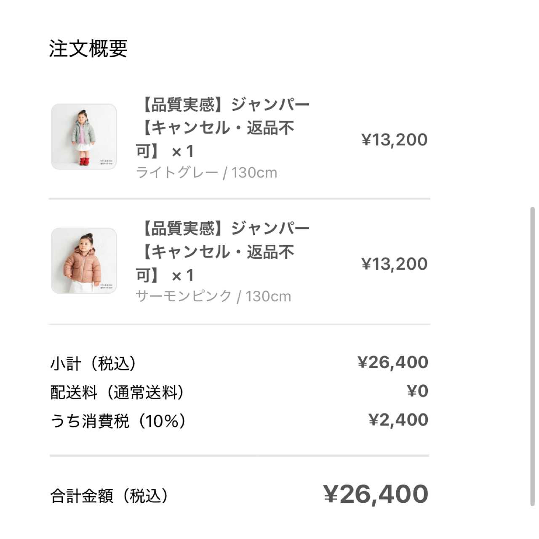Viewport: 539px width, 539px height.
Task: Click the 配送料（通常送料） label
Action: tap(117, 392)
